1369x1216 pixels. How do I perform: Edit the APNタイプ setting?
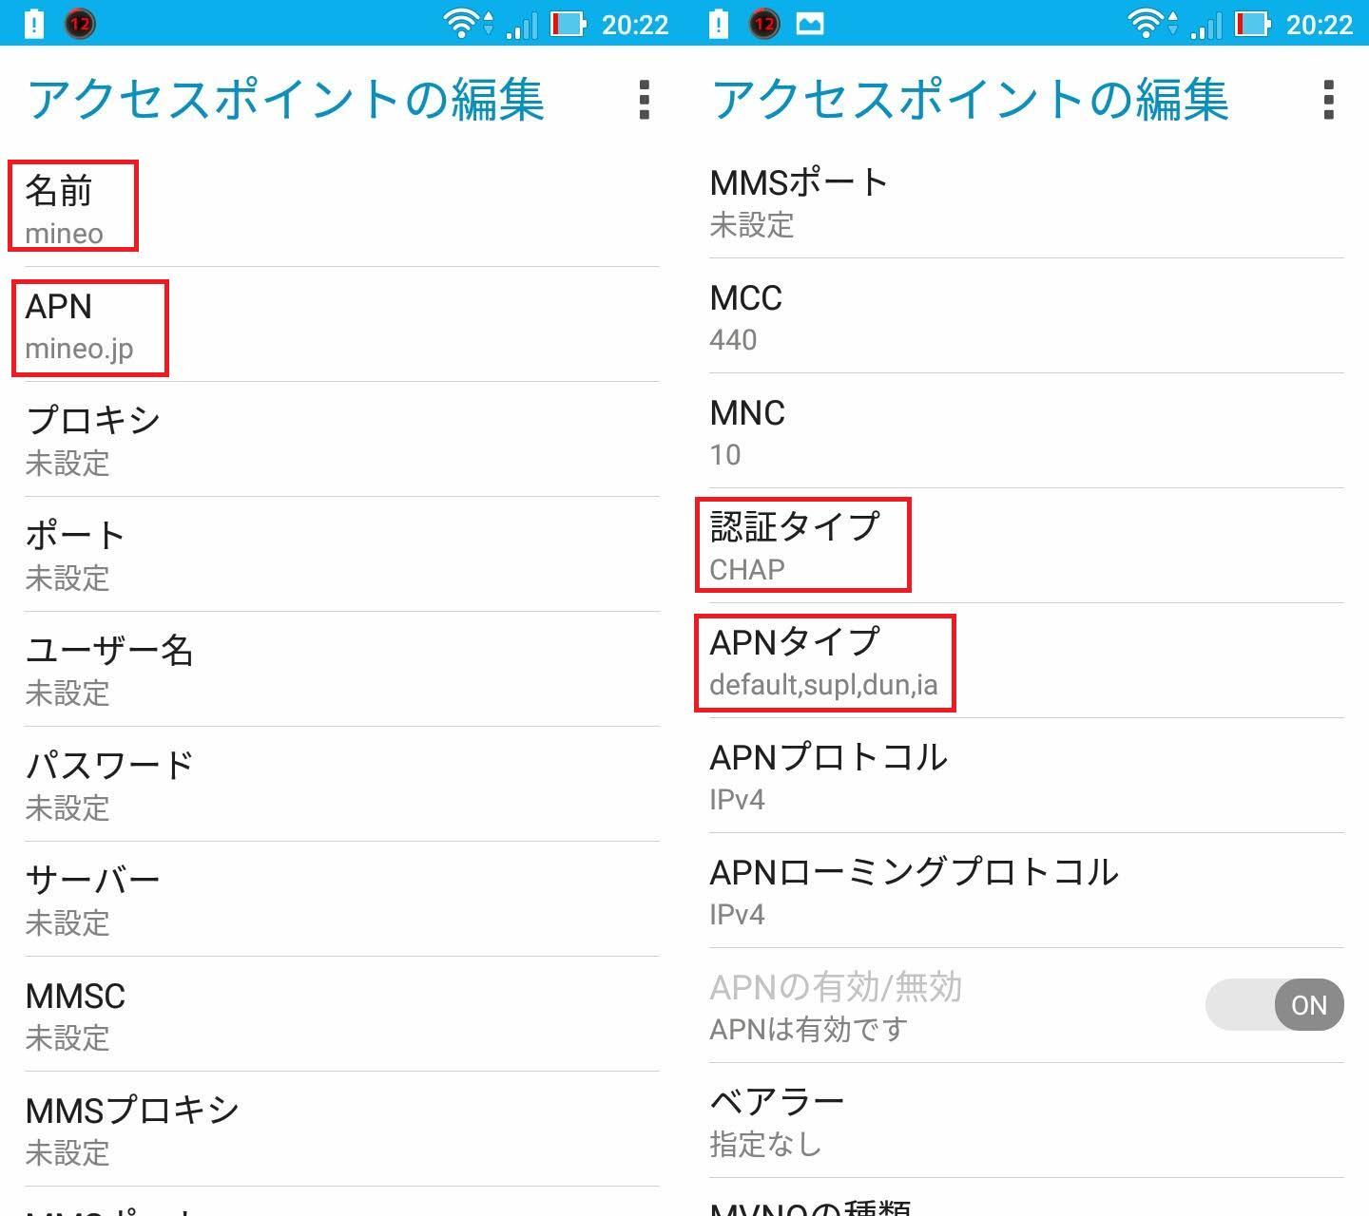coord(1027,661)
